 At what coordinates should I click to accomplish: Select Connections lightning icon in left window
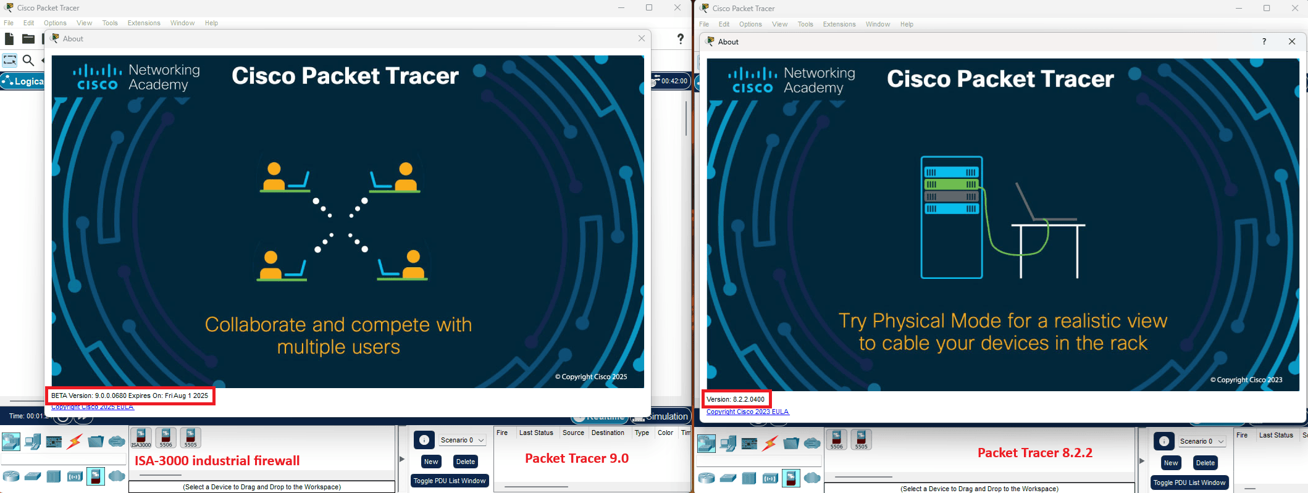[75, 441]
